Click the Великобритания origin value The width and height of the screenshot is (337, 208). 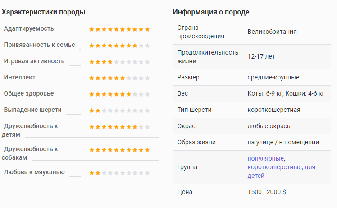point(272,32)
